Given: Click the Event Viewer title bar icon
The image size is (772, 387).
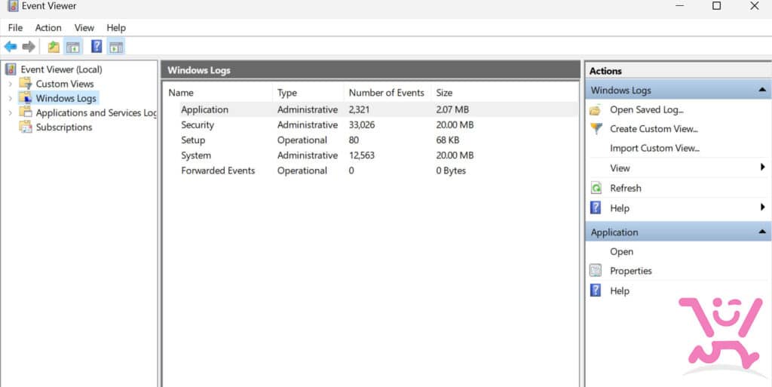Looking at the screenshot, I should tap(13, 6).
